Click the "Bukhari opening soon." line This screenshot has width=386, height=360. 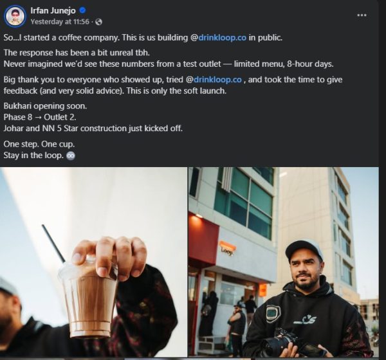coord(45,106)
